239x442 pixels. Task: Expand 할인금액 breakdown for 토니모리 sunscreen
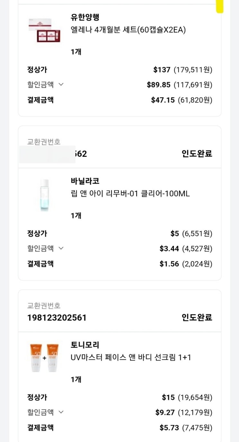click(x=45, y=412)
